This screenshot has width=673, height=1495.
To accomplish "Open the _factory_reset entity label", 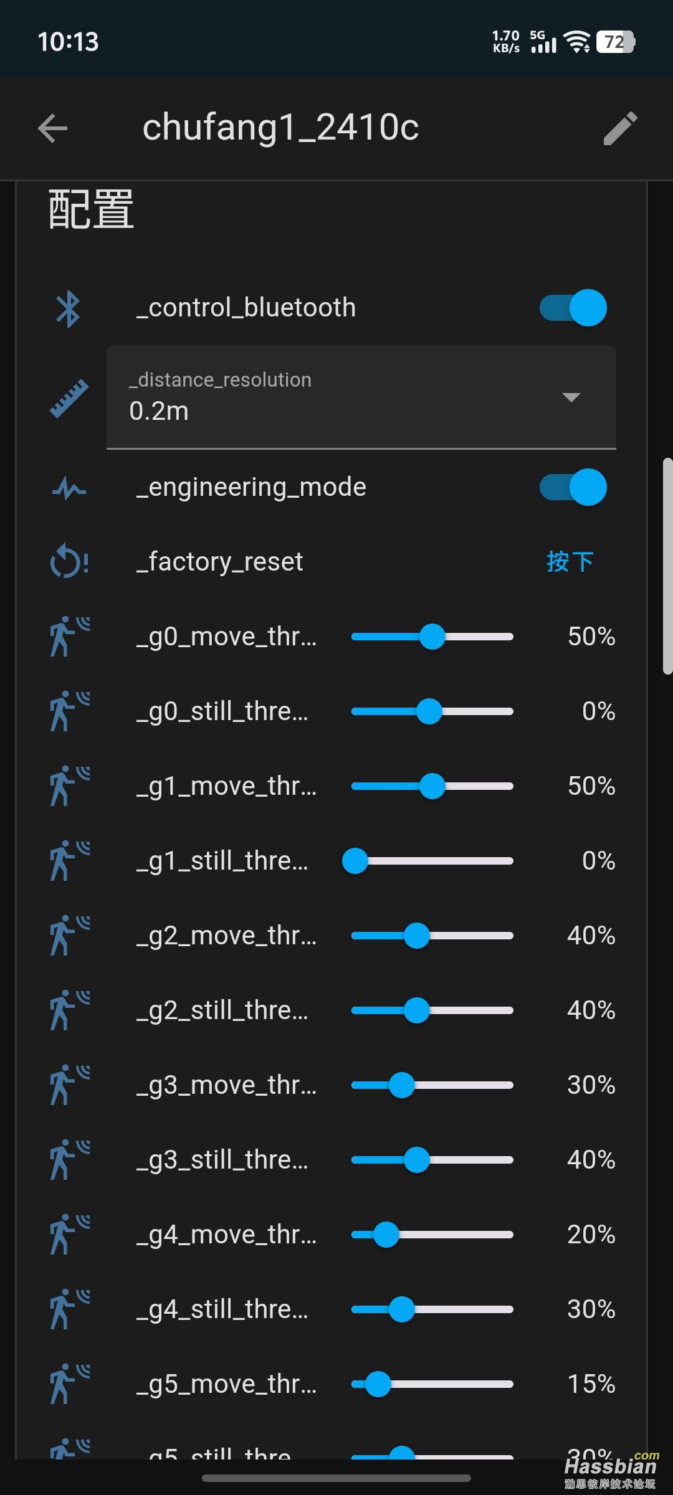I will pos(220,561).
